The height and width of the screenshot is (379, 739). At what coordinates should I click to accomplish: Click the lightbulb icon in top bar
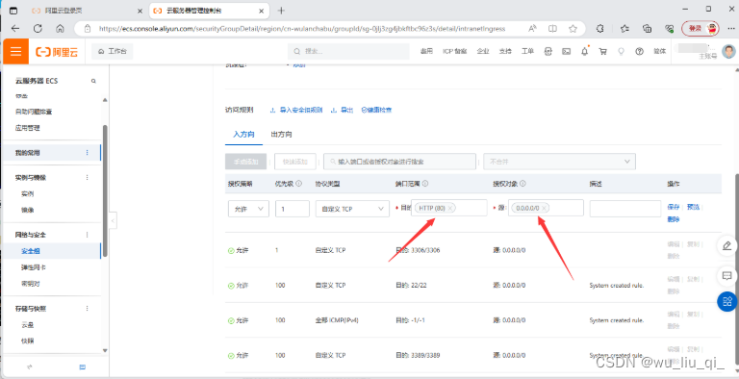[622, 52]
